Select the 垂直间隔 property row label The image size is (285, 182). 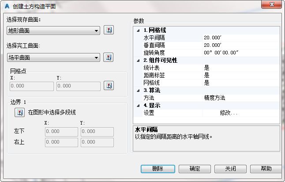pyautogui.click(x=154, y=45)
